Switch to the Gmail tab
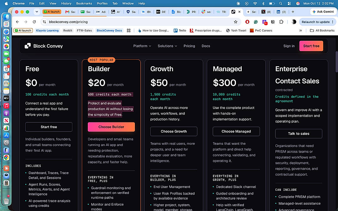 (x=70, y=12)
